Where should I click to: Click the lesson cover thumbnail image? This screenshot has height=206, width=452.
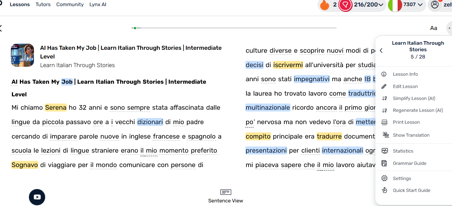pyautogui.click(x=22, y=55)
